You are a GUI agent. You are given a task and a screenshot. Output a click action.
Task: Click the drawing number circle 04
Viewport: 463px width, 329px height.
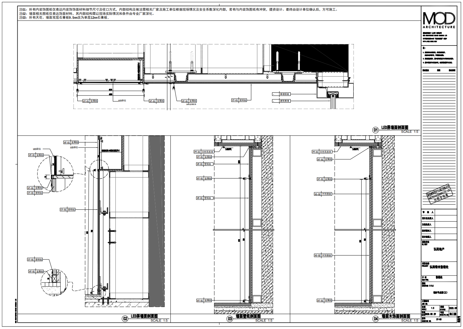[x=376, y=319]
